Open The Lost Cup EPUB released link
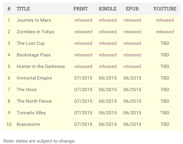Image resolution: width=183 pixels, height=144 pixels. (x=132, y=43)
